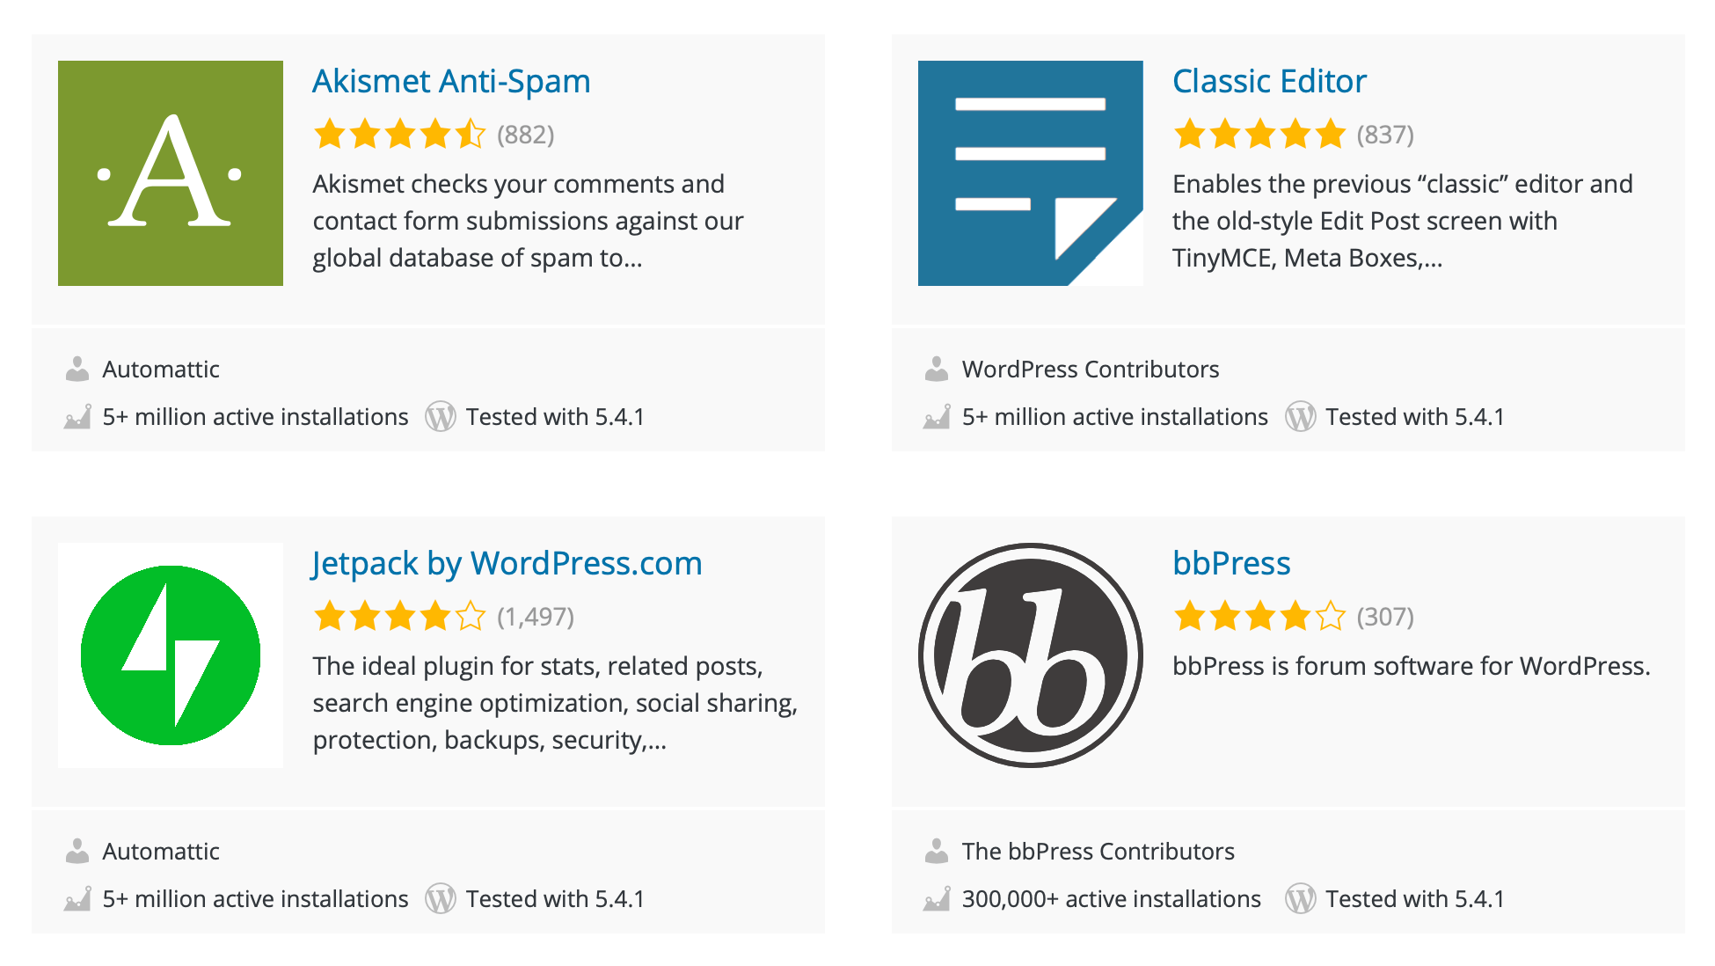Click the half-filled fifth star on Akismet's rating
1715x966 pixels.
coord(471,134)
